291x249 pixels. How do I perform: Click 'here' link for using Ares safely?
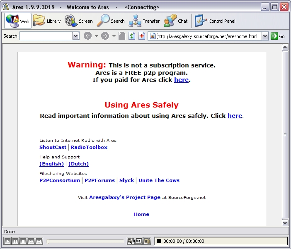tap(235, 116)
